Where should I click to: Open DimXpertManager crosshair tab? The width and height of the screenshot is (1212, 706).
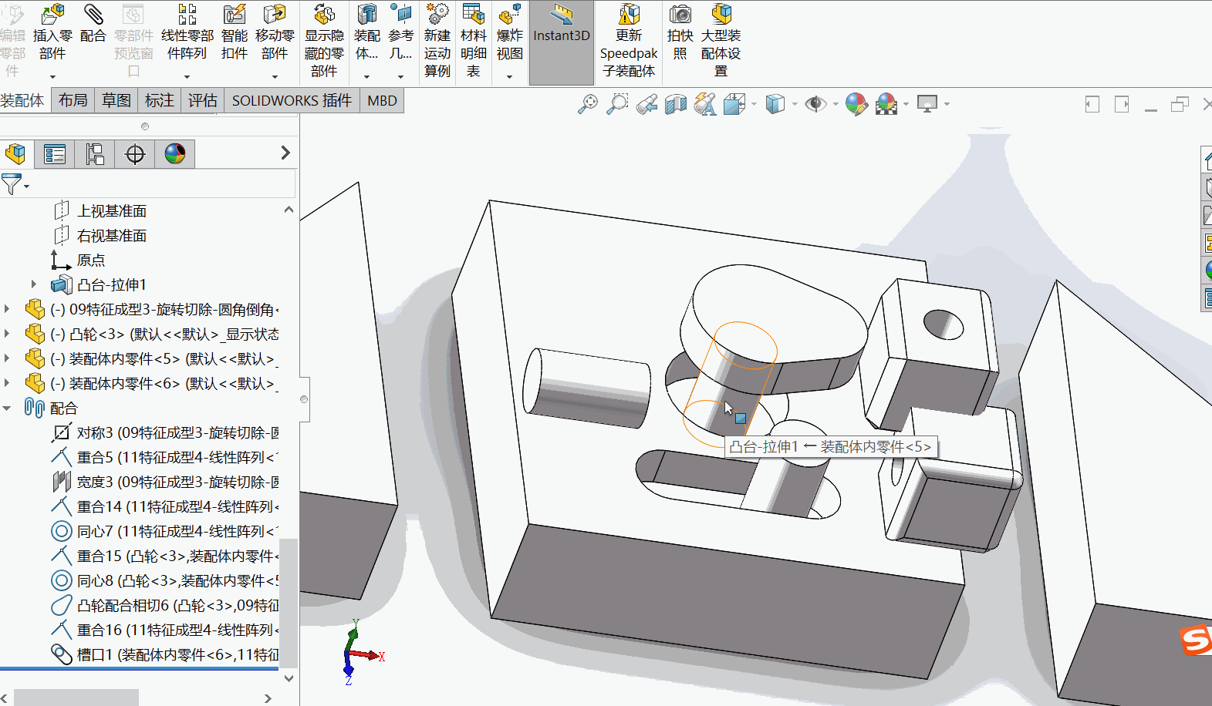pyautogui.click(x=135, y=154)
